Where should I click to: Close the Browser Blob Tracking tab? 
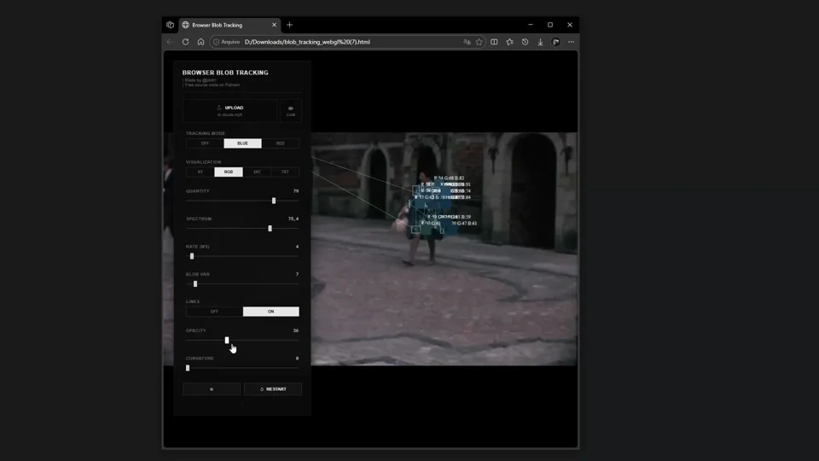click(x=274, y=25)
